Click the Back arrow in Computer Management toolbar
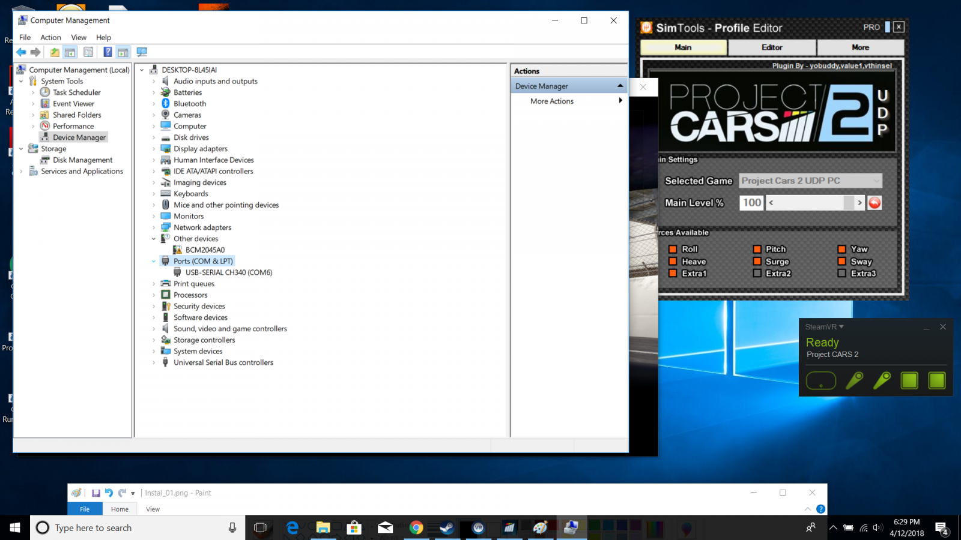 click(22, 52)
